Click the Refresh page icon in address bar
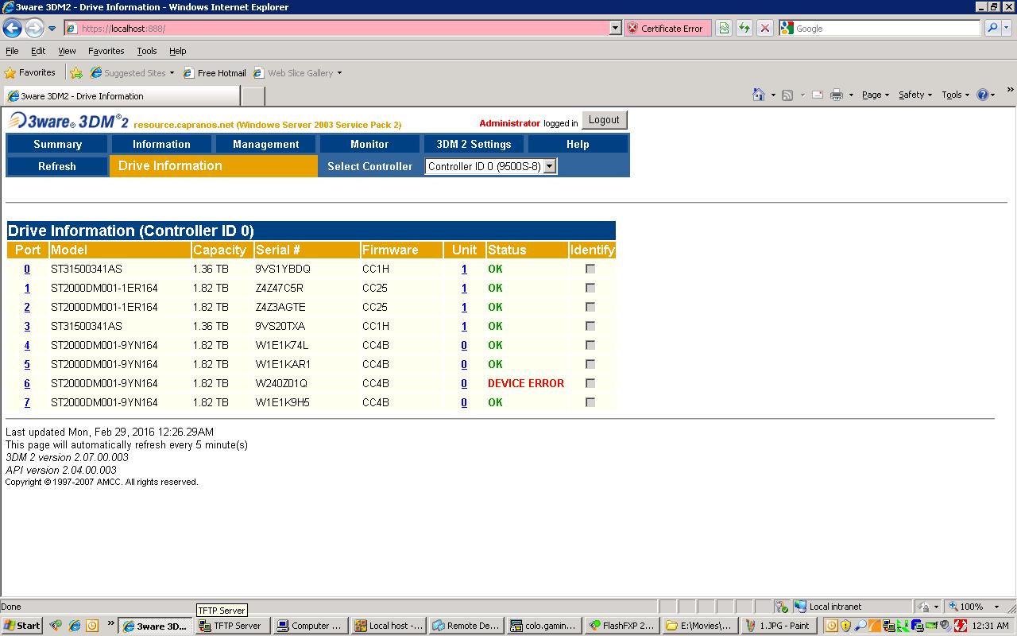The width and height of the screenshot is (1017, 636). click(744, 29)
